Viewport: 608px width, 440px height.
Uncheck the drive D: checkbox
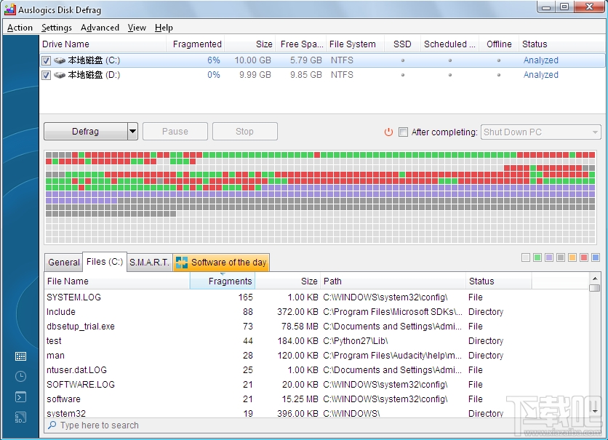click(x=47, y=75)
